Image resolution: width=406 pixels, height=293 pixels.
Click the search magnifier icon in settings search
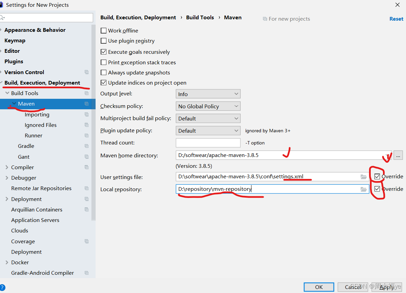coord(3,18)
